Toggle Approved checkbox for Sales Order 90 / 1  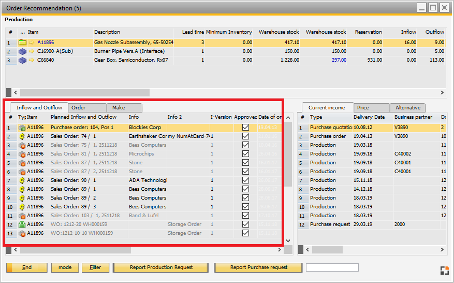(245, 180)
